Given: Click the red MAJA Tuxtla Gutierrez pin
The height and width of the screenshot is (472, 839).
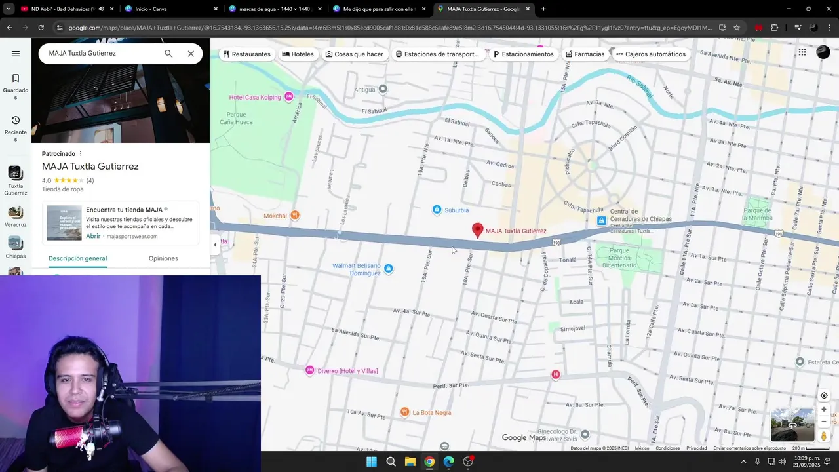Looking at the screenshot, I should 478,231.
